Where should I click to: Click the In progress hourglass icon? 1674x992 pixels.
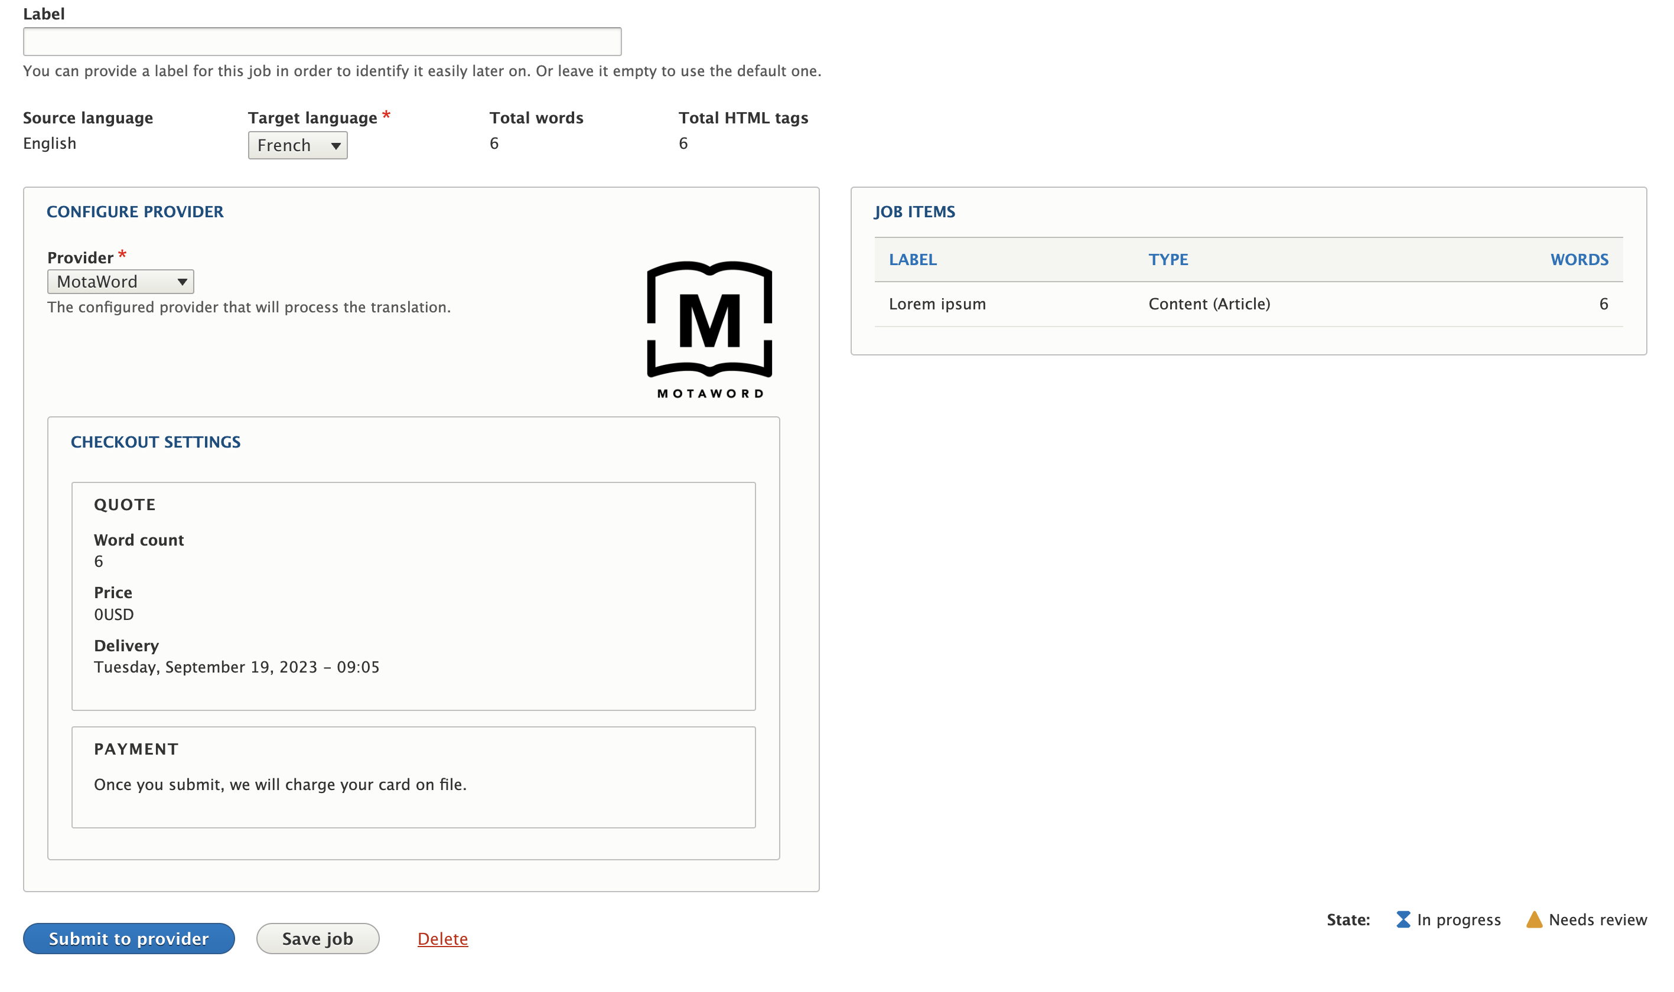[1402, 920]
